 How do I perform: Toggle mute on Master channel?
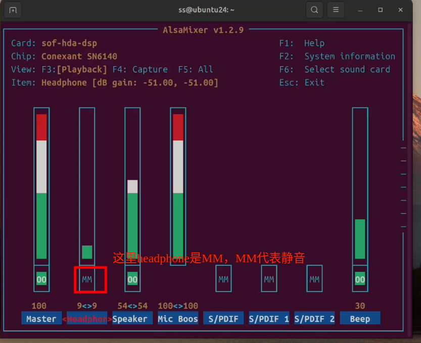[x=41, y=279]
